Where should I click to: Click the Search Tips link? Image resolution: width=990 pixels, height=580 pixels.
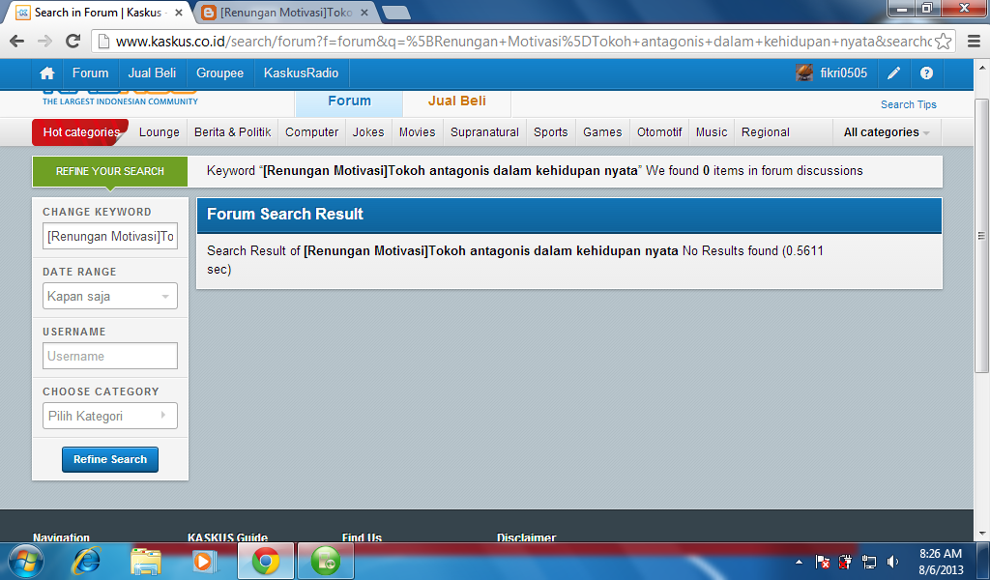click(909, 104)
